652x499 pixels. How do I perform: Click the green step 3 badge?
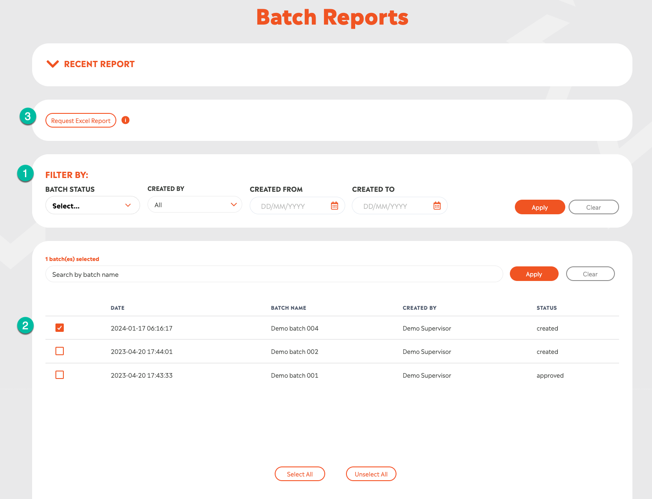point(28,116)
